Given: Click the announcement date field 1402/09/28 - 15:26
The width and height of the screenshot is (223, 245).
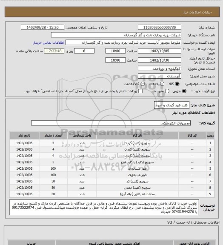Looking at the screenshot, I should pos(43,28).
